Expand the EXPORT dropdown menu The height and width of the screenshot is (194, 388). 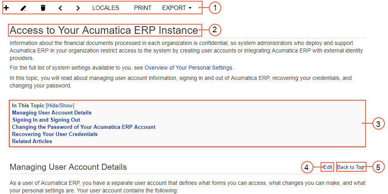click(177, 8)
